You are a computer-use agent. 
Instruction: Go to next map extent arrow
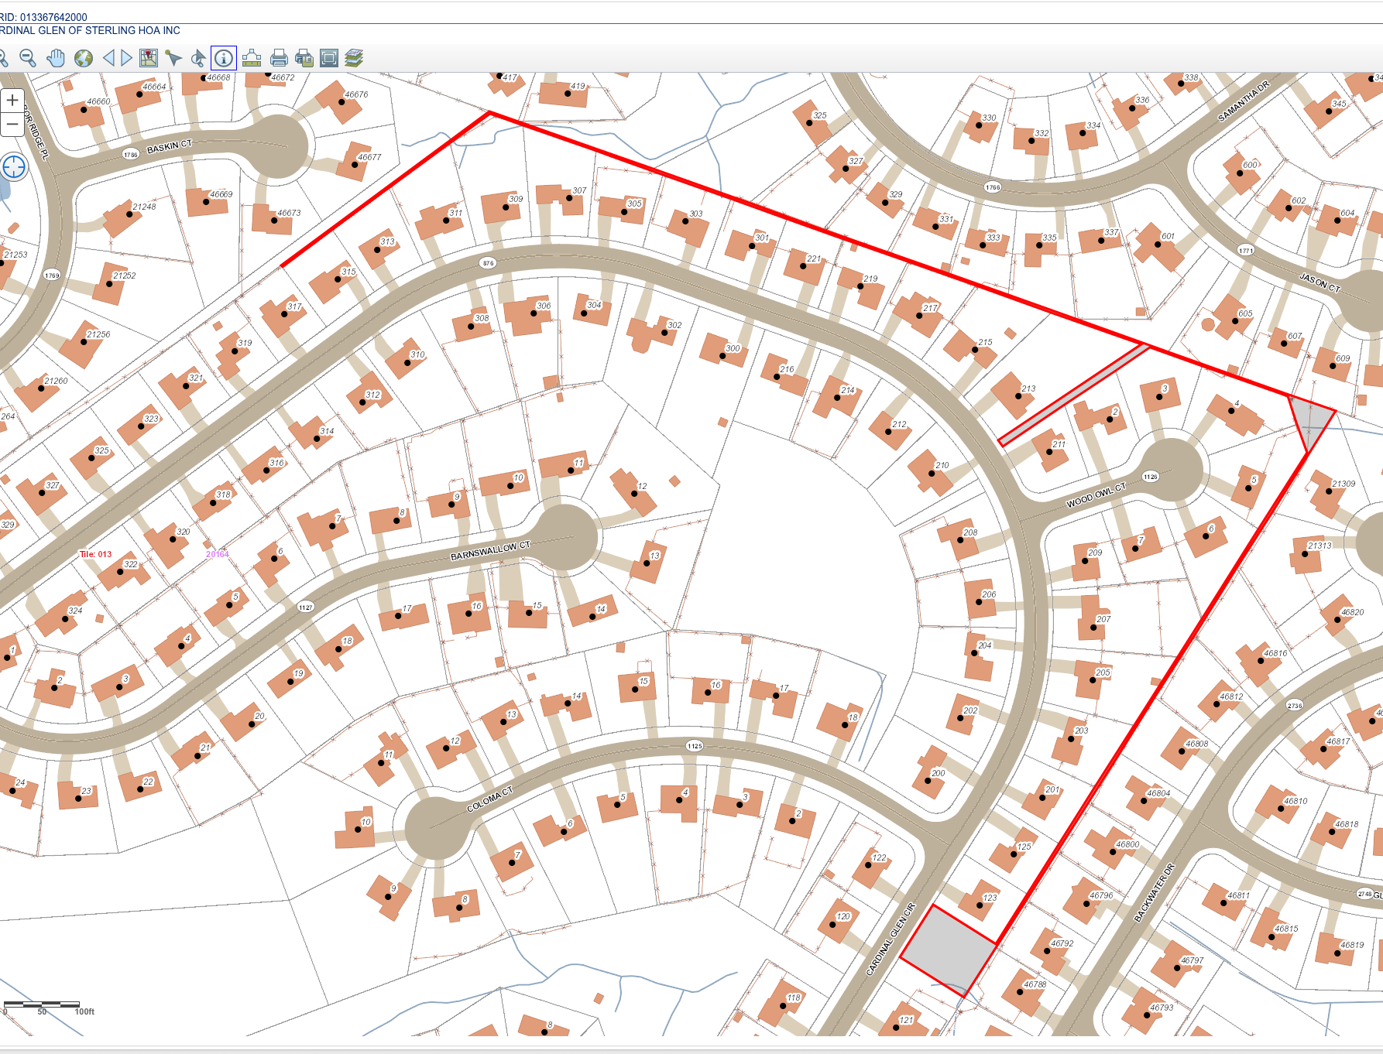point(126,58)
